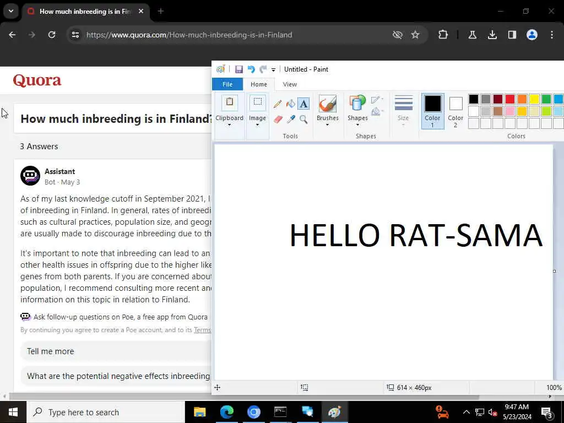Switch to the View ribbon tab

pyautogui.click(x=290, y=84)
